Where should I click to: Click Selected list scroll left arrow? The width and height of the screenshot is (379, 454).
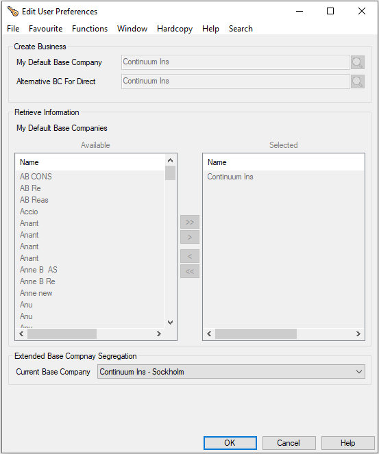point(209,334)
